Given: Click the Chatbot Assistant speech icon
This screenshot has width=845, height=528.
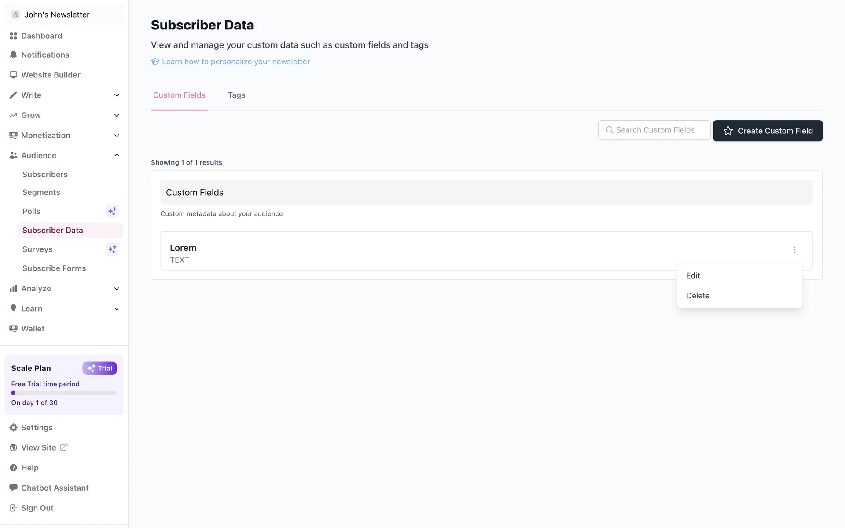Looking at the screenshot, I should (13, 488).
